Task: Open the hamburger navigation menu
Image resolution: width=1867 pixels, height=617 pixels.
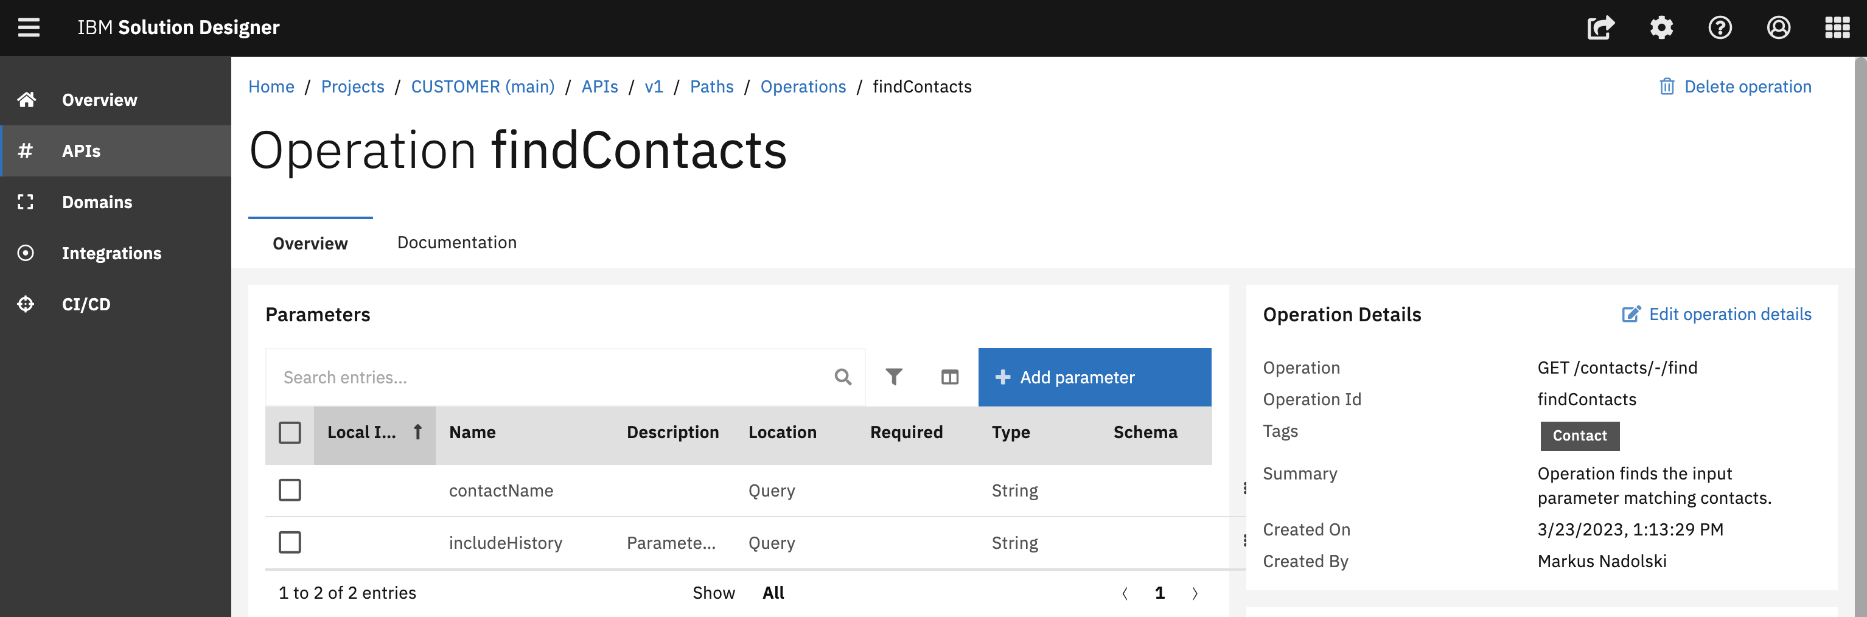Action: (x=29, y=27)
